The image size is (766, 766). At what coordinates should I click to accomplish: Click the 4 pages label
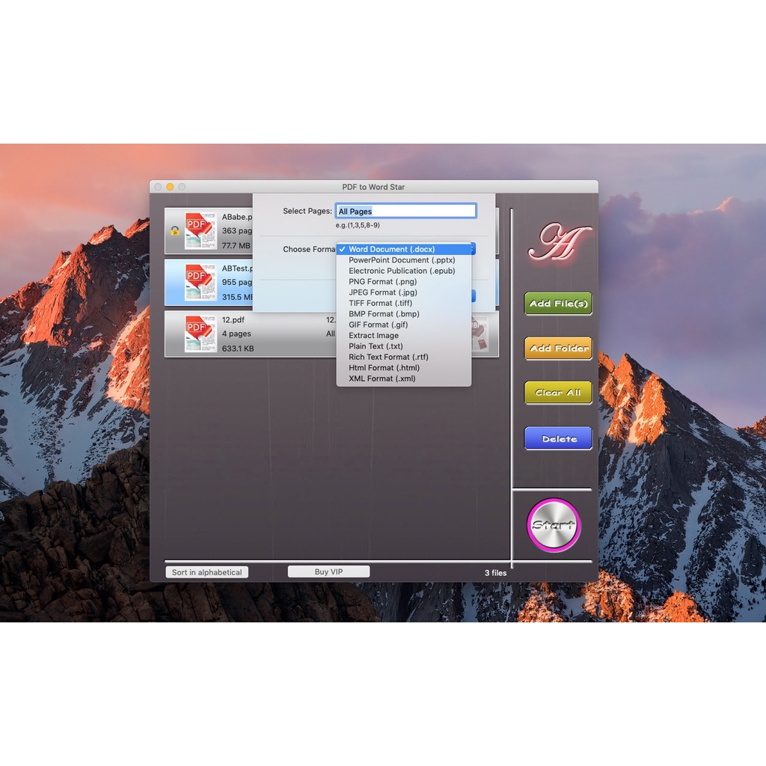236,334
